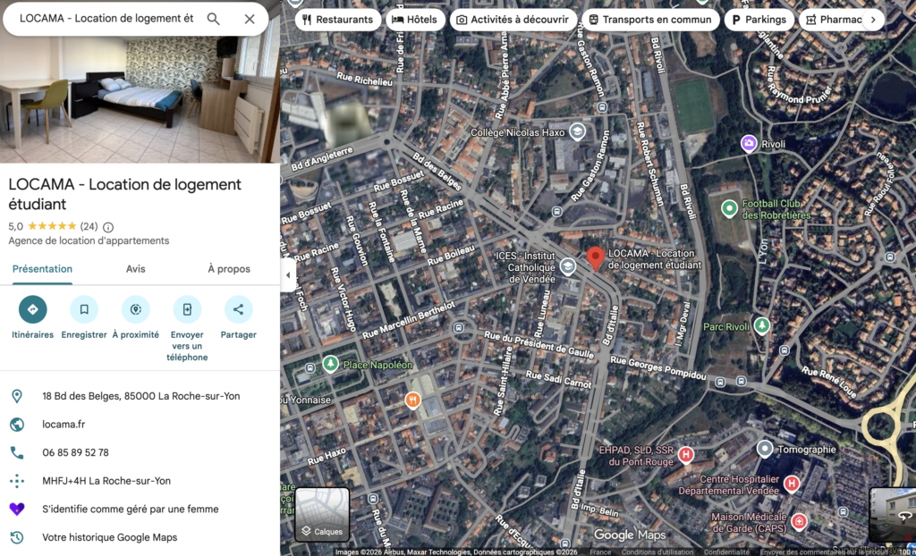The image size is (916, 556).
Task: Select Collège Nicolas Haxo school marker
Action: tap(577, 132)
